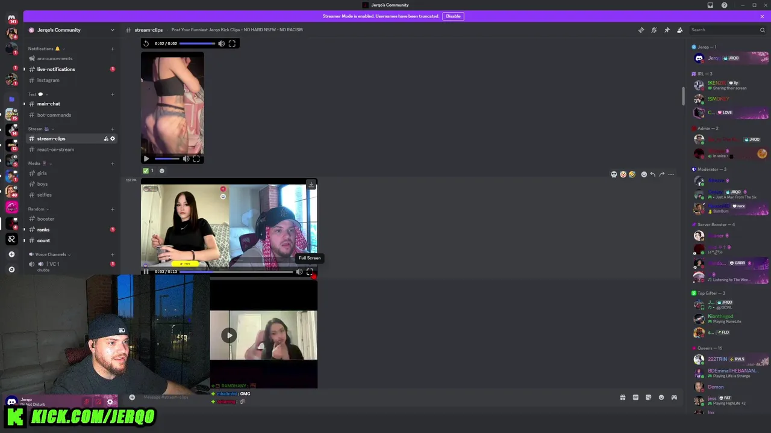Adjust the top video's 0:02 progress bar
Image resolution: width=771 pixels, height=433 pixels.
197,43
